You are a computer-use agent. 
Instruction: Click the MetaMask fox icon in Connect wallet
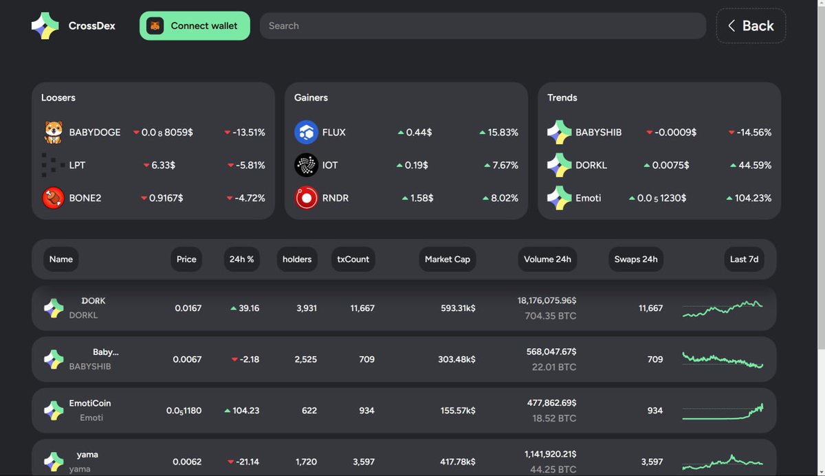tap(155, 26)
